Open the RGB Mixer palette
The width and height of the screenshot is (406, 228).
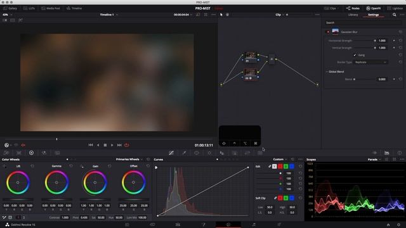[44, 153]
